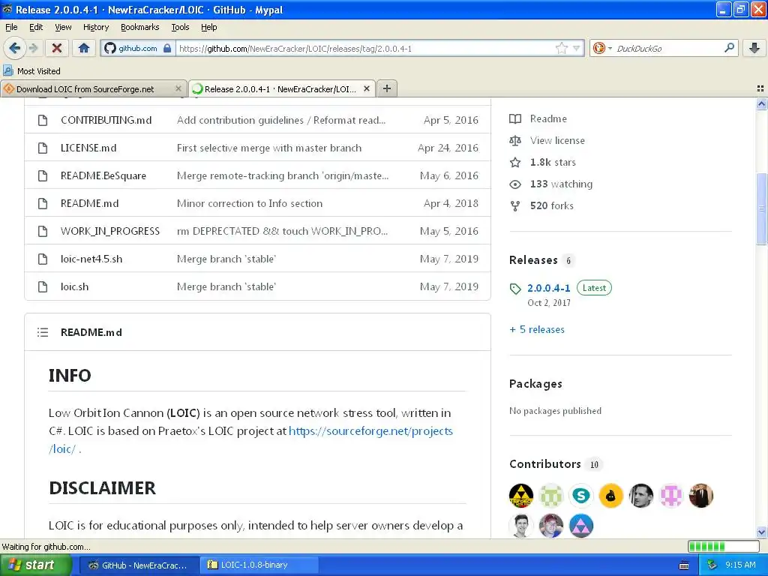Click the license scales icon
The width and height of the screenshot is (768, 576).
click(514, 140)
